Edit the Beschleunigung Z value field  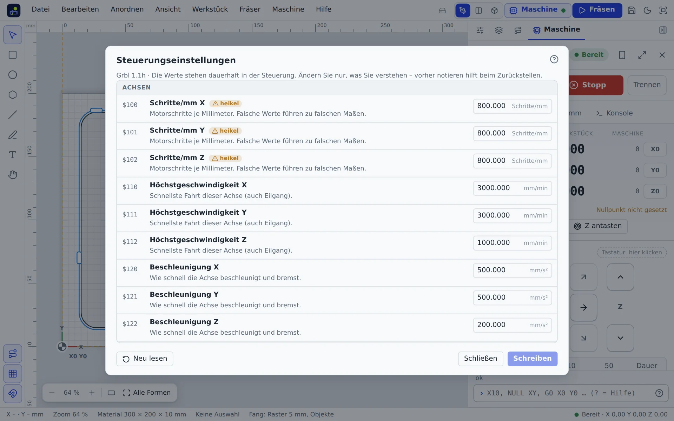pyautogui.click(x=512, y=325)
